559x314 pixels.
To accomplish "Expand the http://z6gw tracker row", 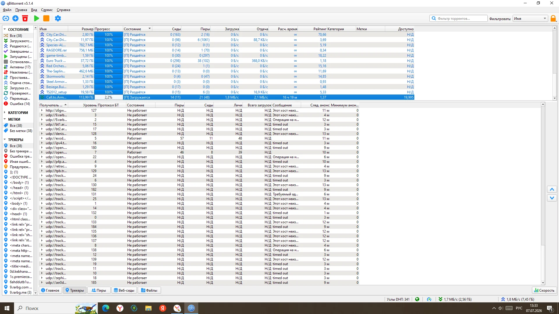I will [42, 110].
